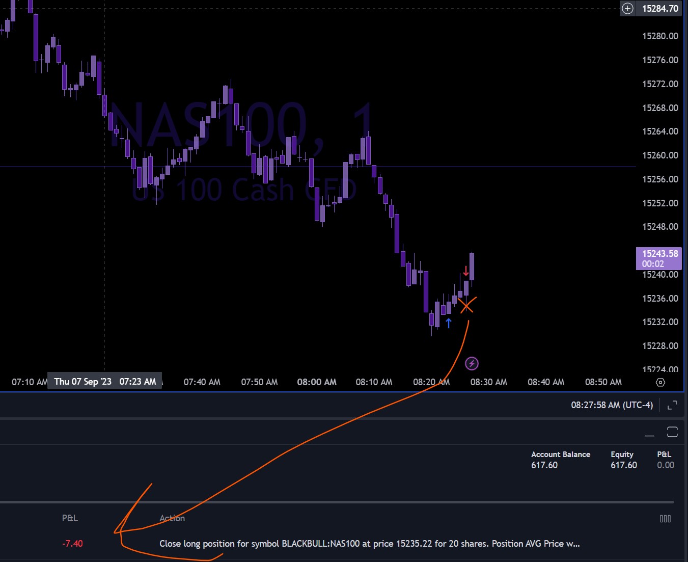Viewport: 688px width, 562px height.
Task: Click the 08:10 AM time axis label
Action: [374, 382]
